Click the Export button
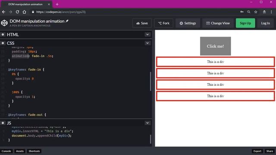This screenshot has height=155, width=276. point(257,151)
